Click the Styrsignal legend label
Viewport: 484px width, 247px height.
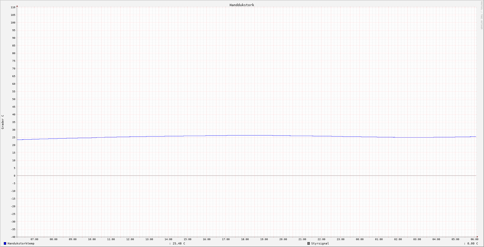[x=320, y=243]
